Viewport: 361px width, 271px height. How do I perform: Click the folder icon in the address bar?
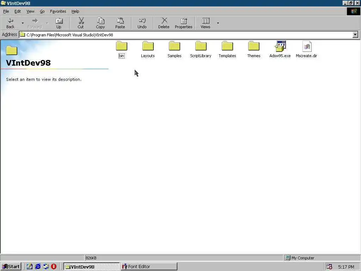click(22, 35)
